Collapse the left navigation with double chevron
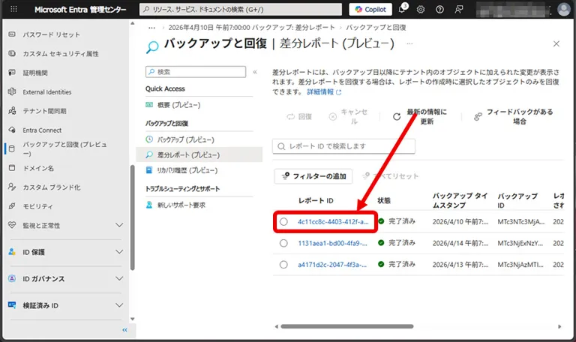This screenshot has width=576, height=342. coord(125,330)
